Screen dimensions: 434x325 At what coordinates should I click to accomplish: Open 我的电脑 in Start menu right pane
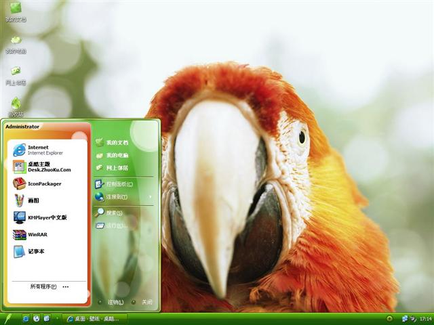point(112,155)
